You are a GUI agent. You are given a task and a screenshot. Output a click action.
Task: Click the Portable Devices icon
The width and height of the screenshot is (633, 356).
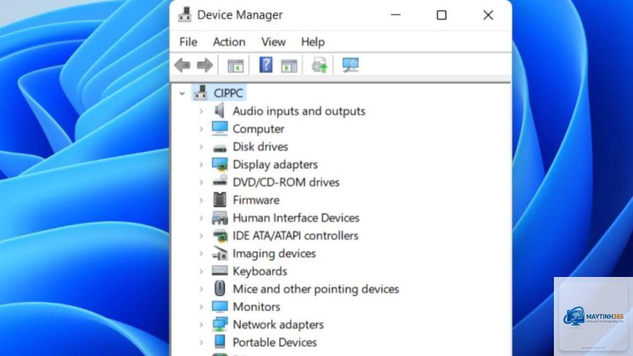point(220,342)
